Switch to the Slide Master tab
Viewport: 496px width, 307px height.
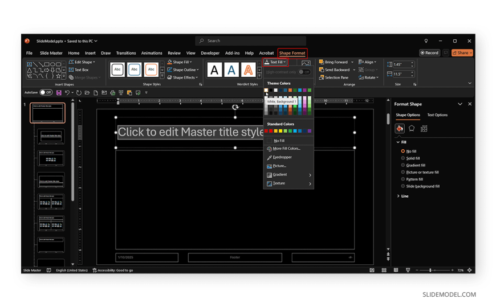[51, 53]
